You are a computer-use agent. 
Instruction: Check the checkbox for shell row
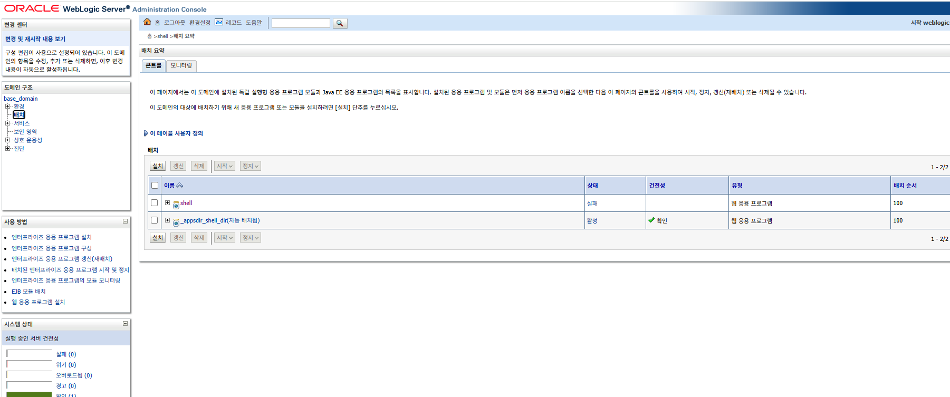click(x=155, y=203)
